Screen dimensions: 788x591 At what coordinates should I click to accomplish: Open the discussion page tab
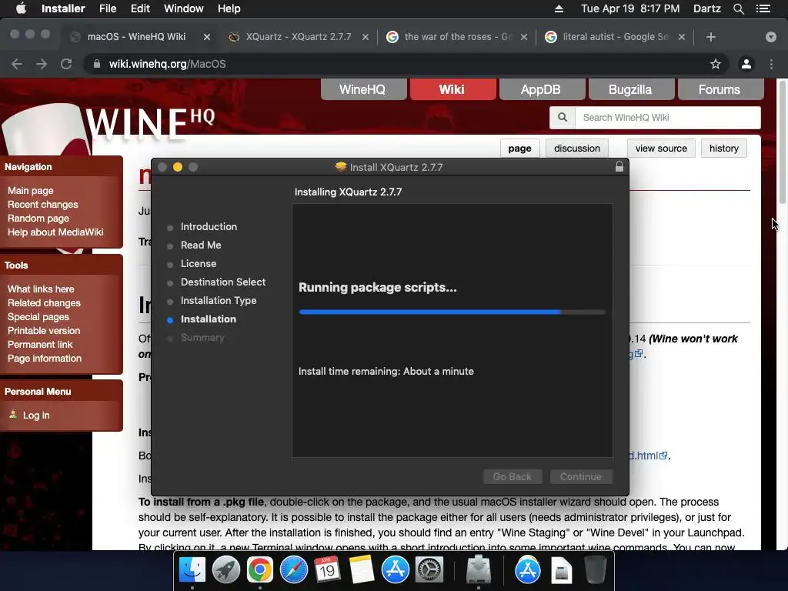click(577, 149)
